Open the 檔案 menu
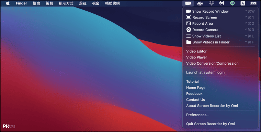Viewport: 261px width, 132px height. pyautogui.click(x=36, y=3)
